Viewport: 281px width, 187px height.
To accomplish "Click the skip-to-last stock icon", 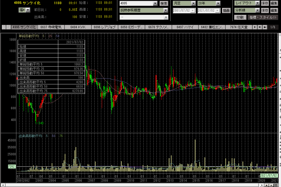I will pyautogui.click(x=260, y=27).
